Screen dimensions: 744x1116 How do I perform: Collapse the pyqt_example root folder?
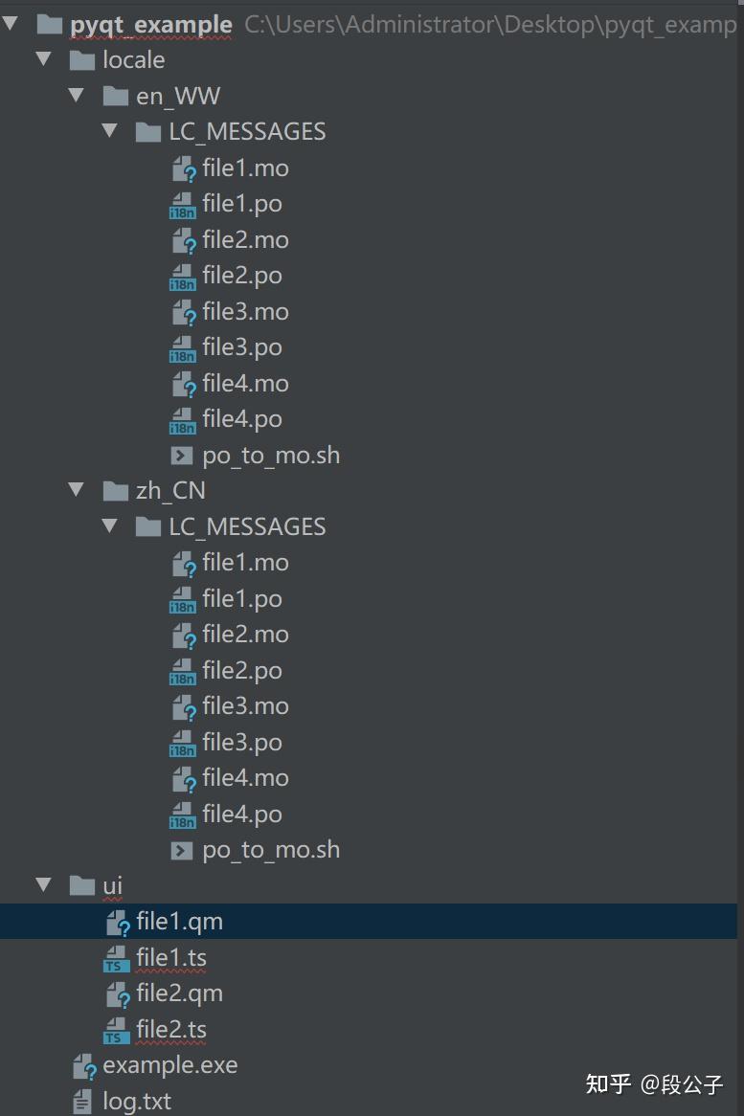tap(11, 24)
